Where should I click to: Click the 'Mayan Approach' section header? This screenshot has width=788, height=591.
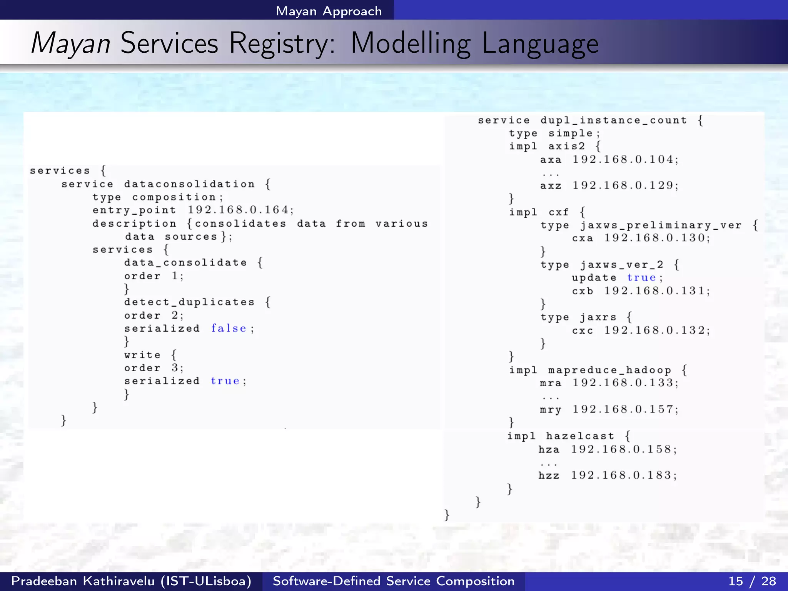click(x=329, y=11)
